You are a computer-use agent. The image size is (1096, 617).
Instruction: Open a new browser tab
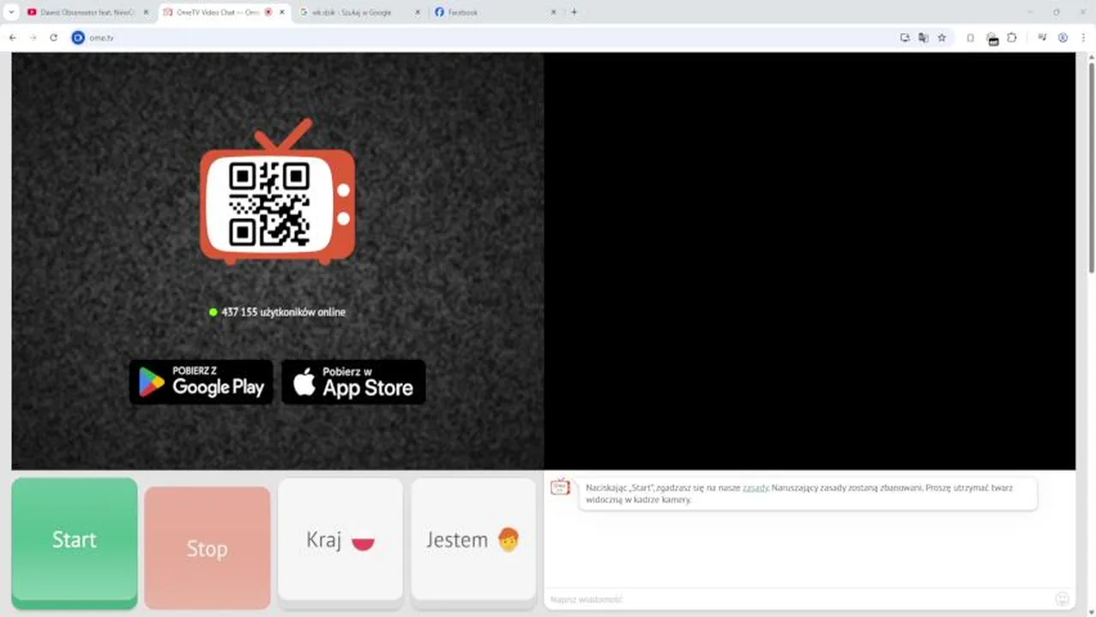point(574,12)
